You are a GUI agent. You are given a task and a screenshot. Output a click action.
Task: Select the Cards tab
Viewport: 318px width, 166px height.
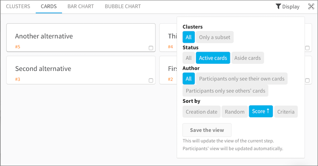tap(49, 6)
